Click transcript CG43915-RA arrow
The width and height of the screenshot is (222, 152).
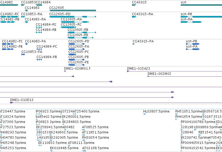(x=134, y=17)
